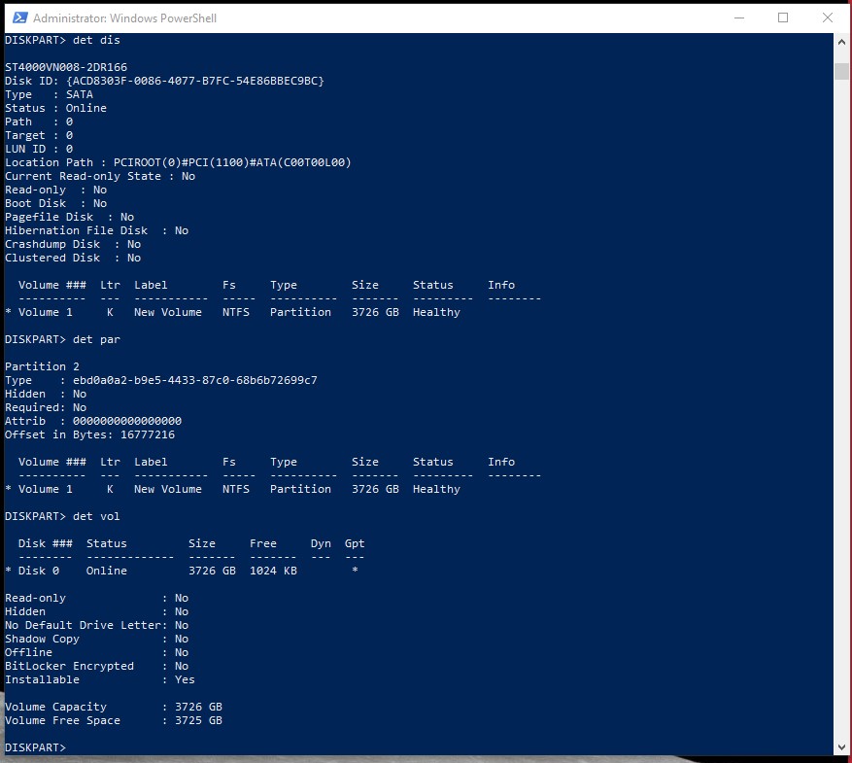The width and height of the screenshot is (852, 763).
Task: Click the "Administrator: Windows PowerShell" title text
Action: pos(125,18)
